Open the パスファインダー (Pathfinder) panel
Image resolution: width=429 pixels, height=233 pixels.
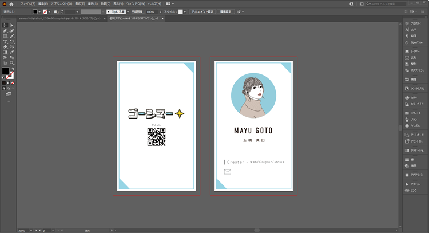tap(417, 70)
